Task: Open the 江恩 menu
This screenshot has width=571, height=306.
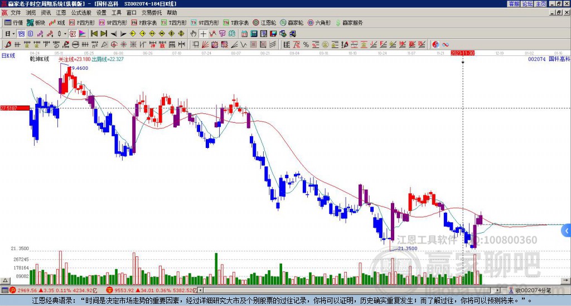Action: (x=61, y=13)
